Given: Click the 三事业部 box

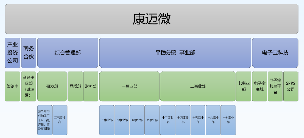Looking at the screenshot, I should pos(107,120).
